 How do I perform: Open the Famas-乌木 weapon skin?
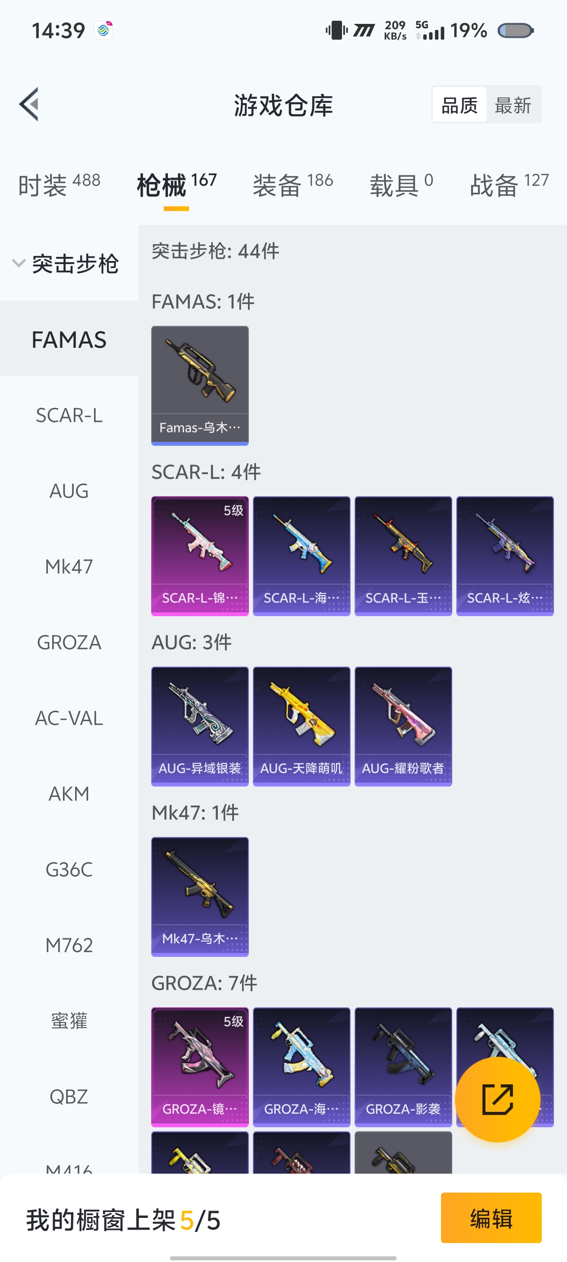click(x=200, y=385)
